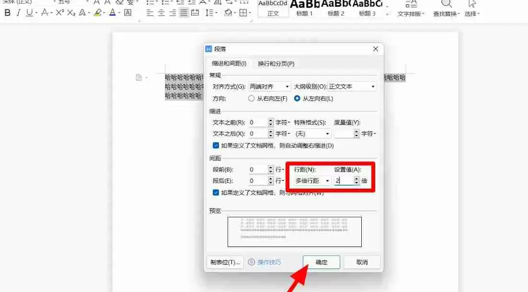Click the center alignment icon
528x292 pixels.
coord(161,13)
